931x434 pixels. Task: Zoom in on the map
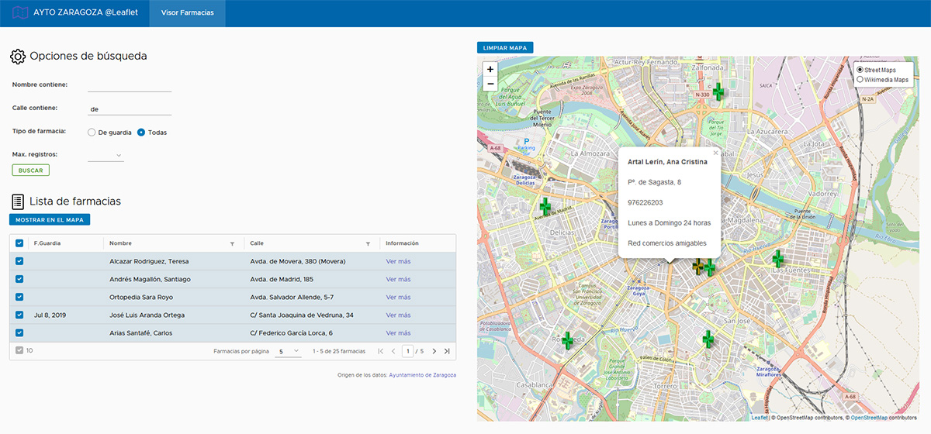coord(490,69)
